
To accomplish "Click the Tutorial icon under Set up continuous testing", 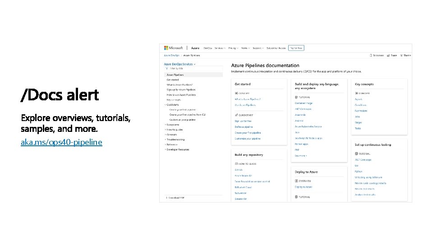I will coord(356,153).
